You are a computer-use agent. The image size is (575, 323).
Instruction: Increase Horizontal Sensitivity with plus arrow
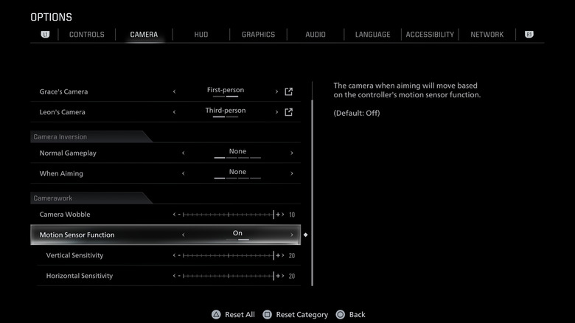point(280,276)
